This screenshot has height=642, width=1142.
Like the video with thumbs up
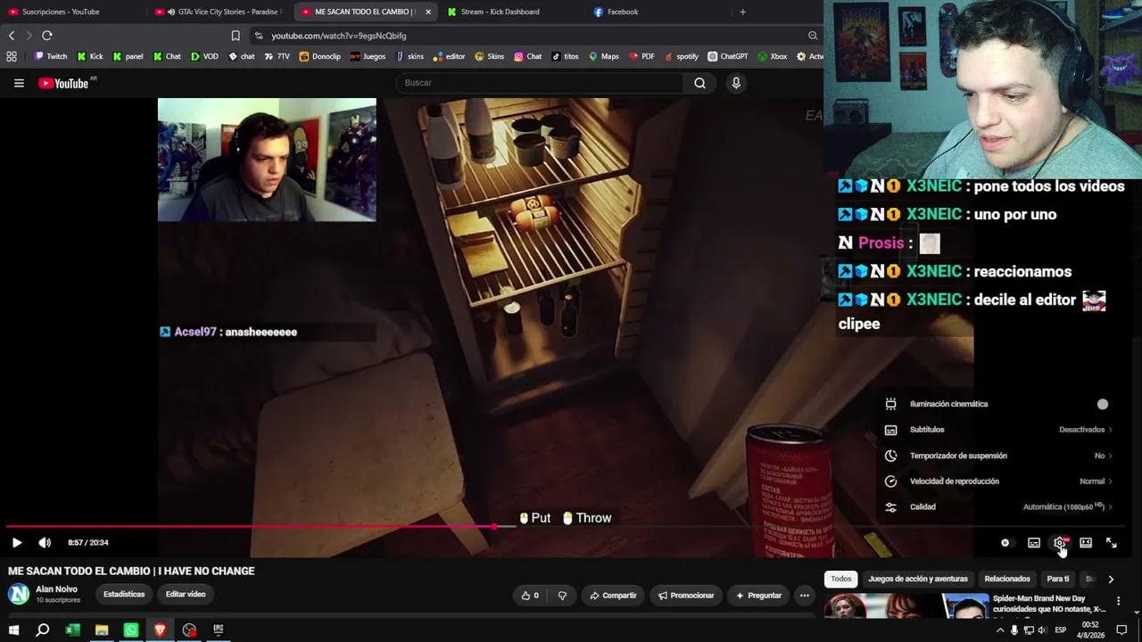click(530, 596)
